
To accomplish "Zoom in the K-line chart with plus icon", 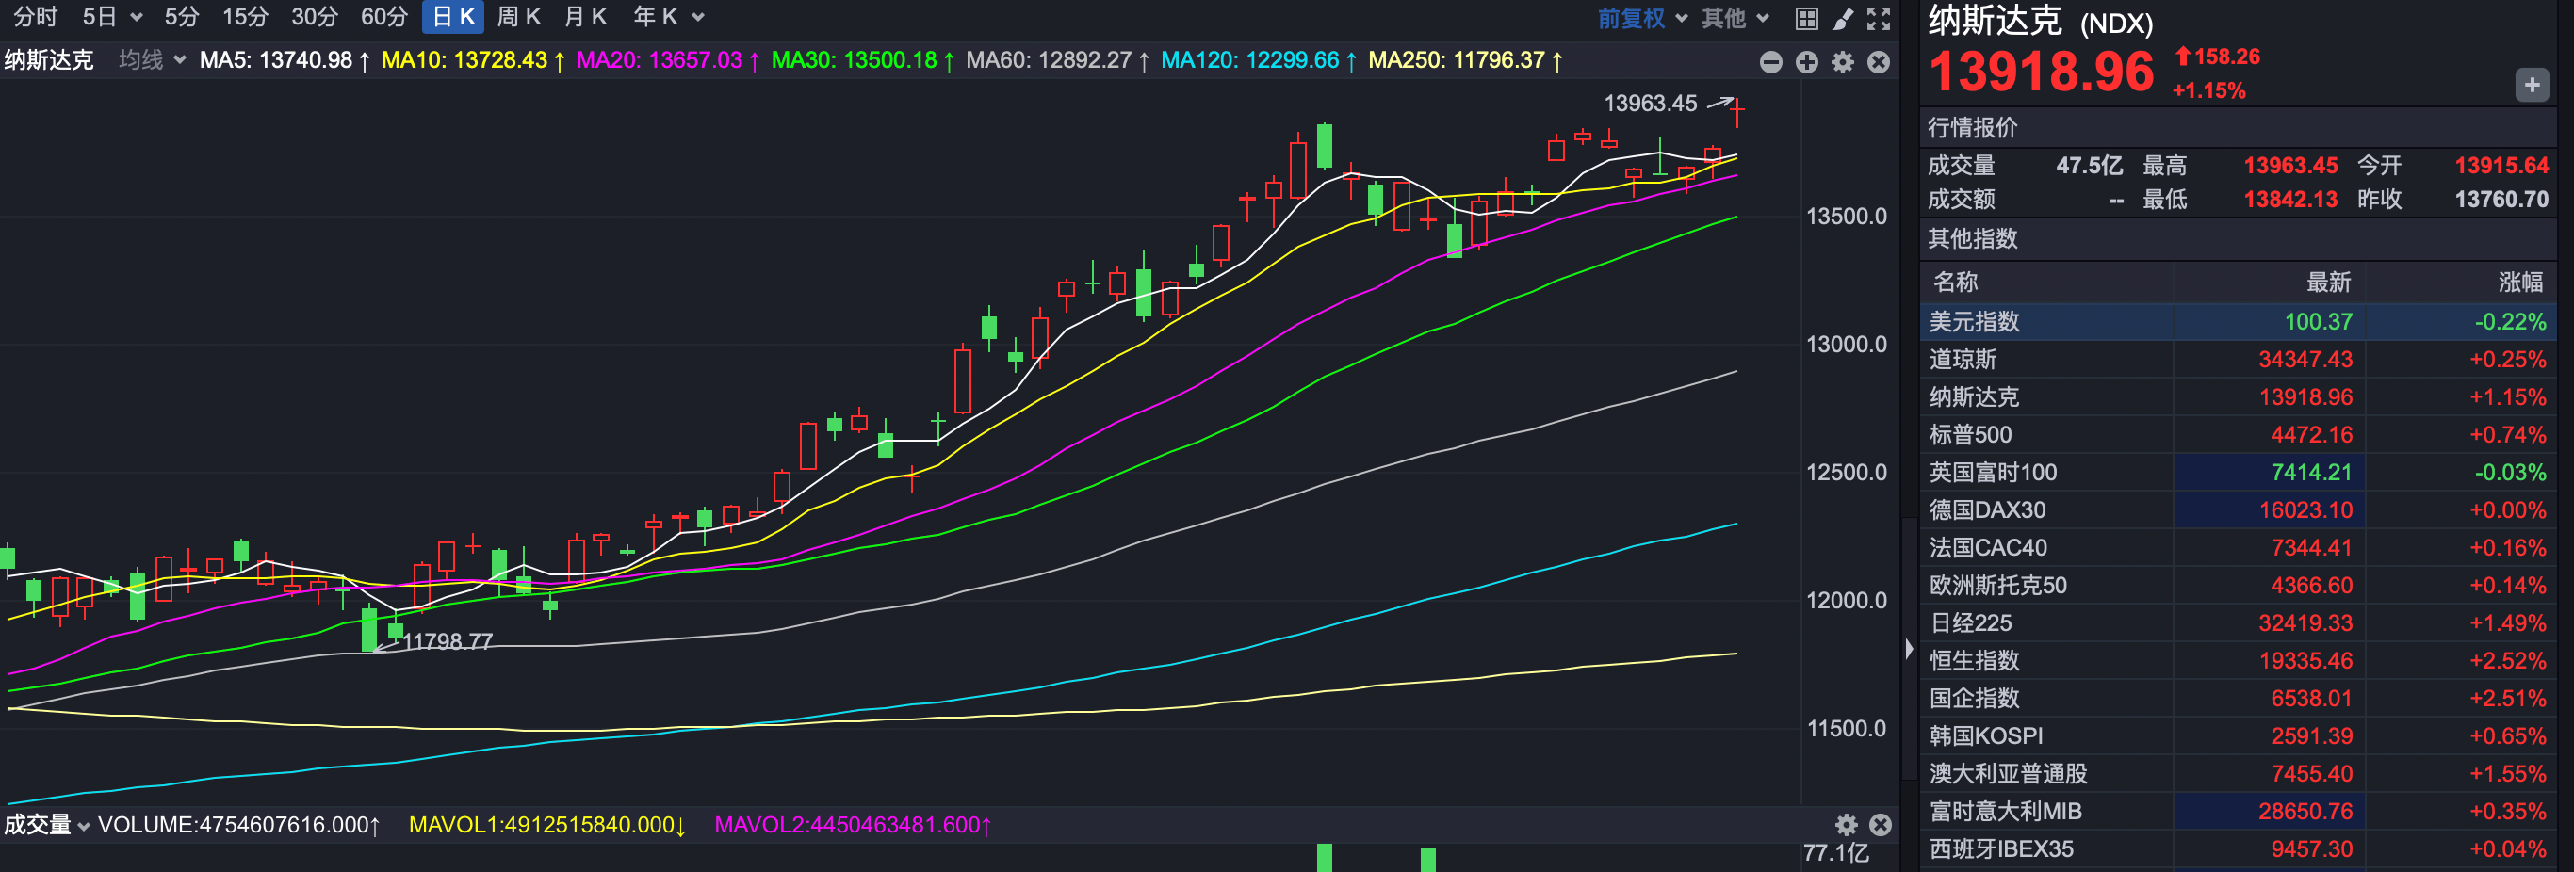I will click(1806, 62).
